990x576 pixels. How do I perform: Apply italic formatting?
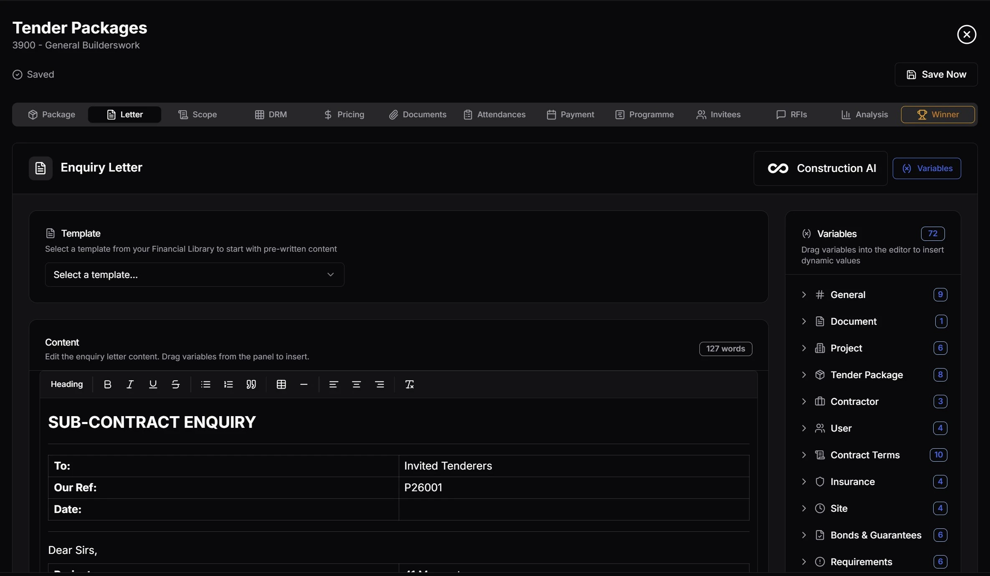click(x=130, y=384)
